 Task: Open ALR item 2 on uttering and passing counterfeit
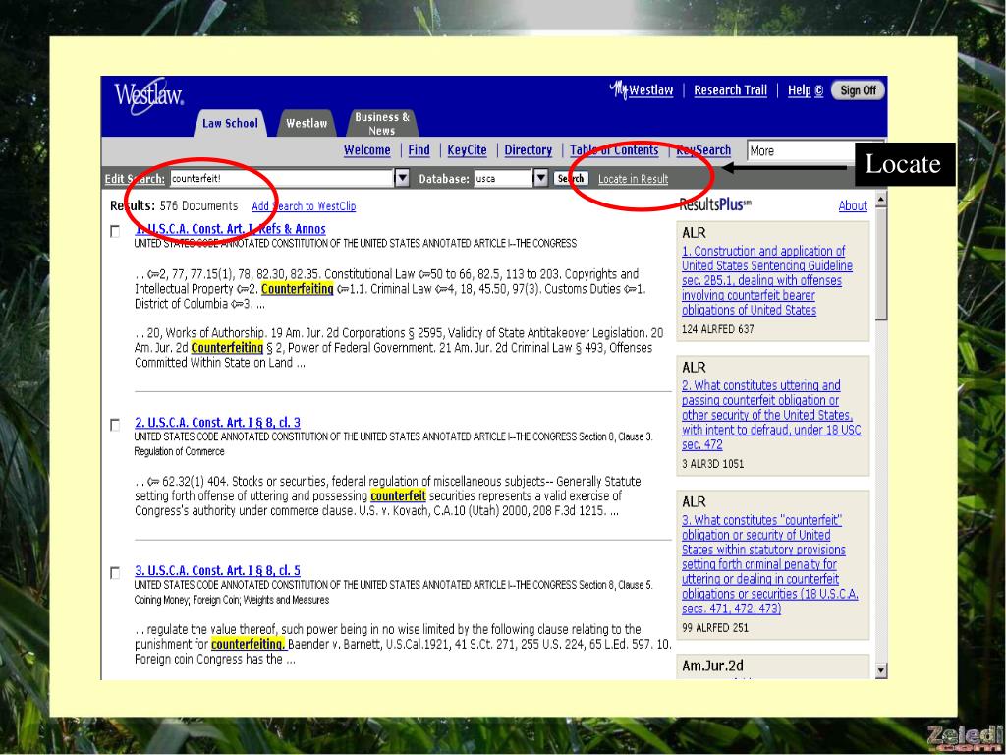pos(771,415)
